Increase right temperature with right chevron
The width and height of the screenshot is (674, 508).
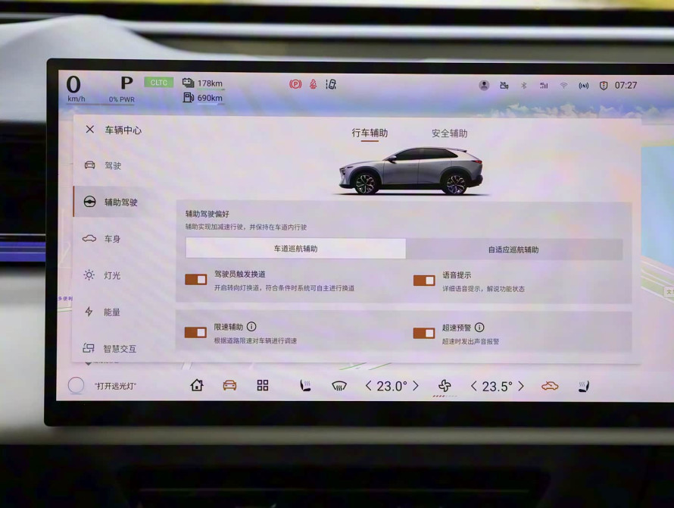(521, 386)
